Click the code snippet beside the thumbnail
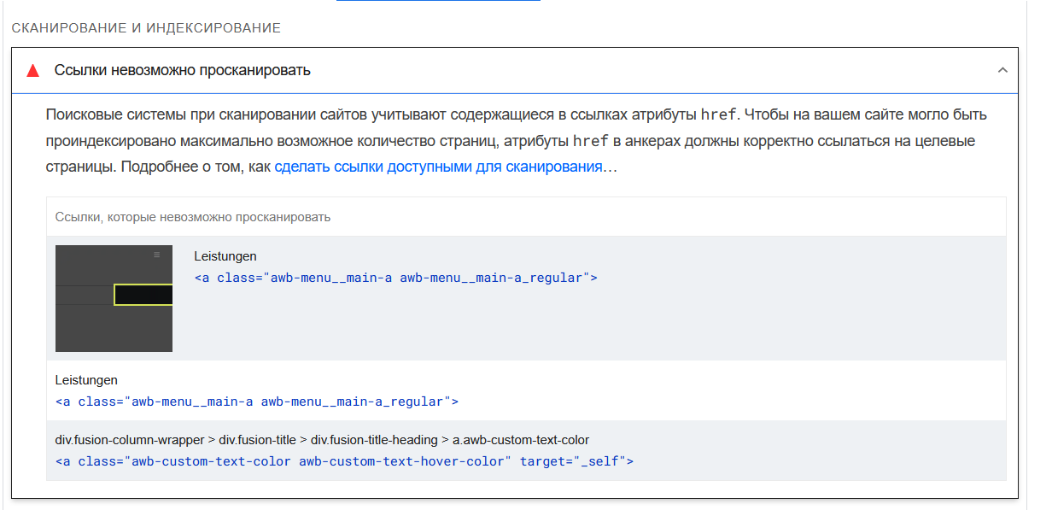This screenshot has width=1052, height=510. coord(395,278)
